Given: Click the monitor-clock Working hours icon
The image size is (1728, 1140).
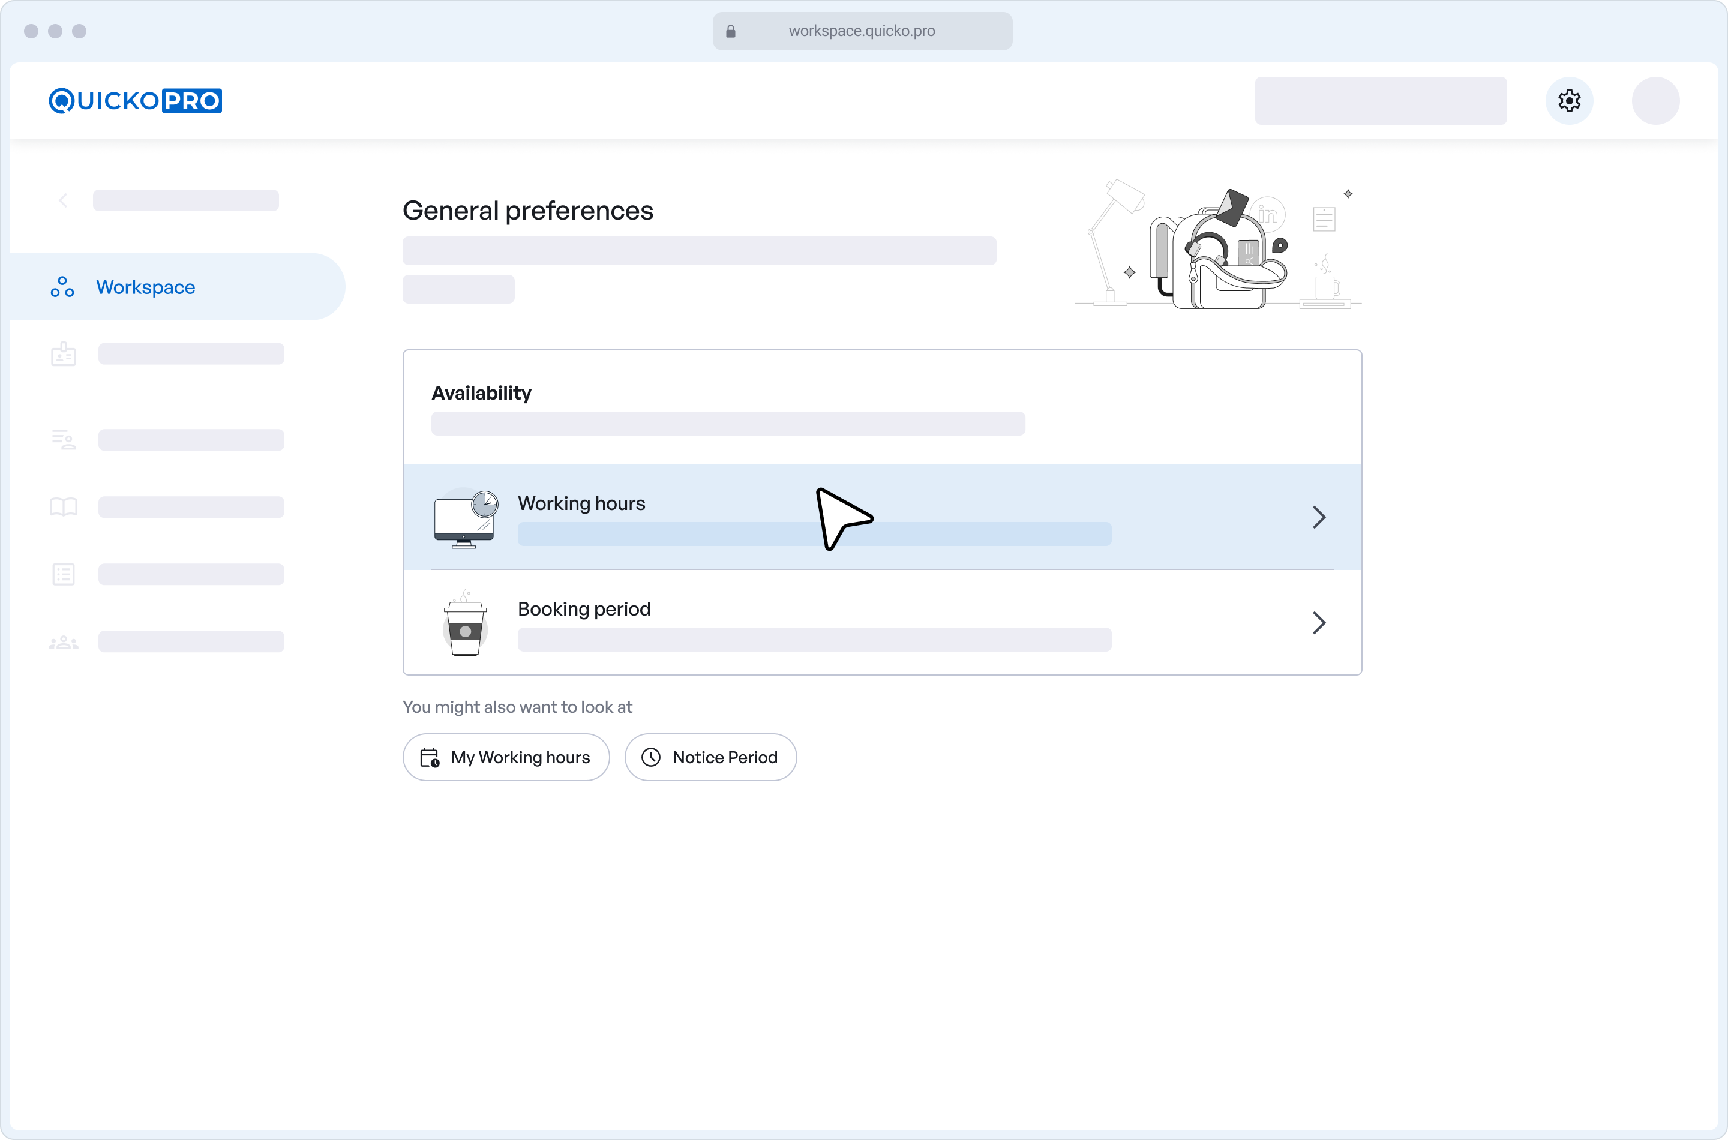Looking at the screenshot, I should 466,518.
